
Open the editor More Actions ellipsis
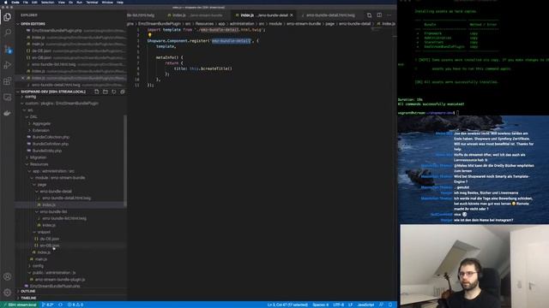[389, 15]
